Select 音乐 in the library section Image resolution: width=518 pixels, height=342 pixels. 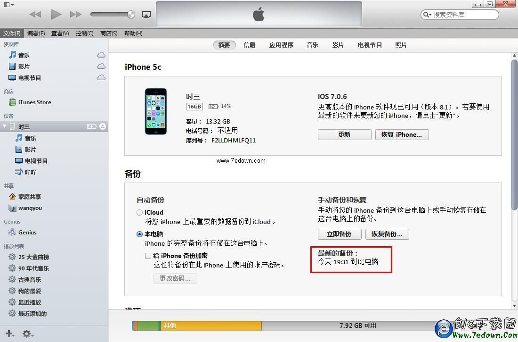coord(24,55)
